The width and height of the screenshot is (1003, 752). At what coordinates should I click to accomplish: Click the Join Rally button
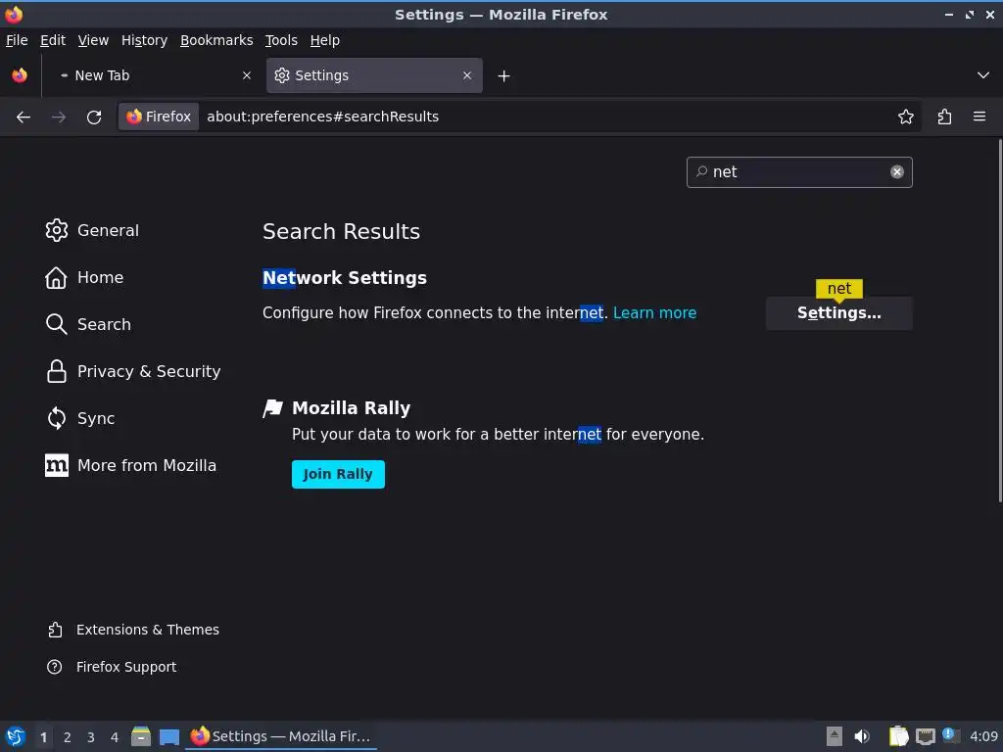338,475
